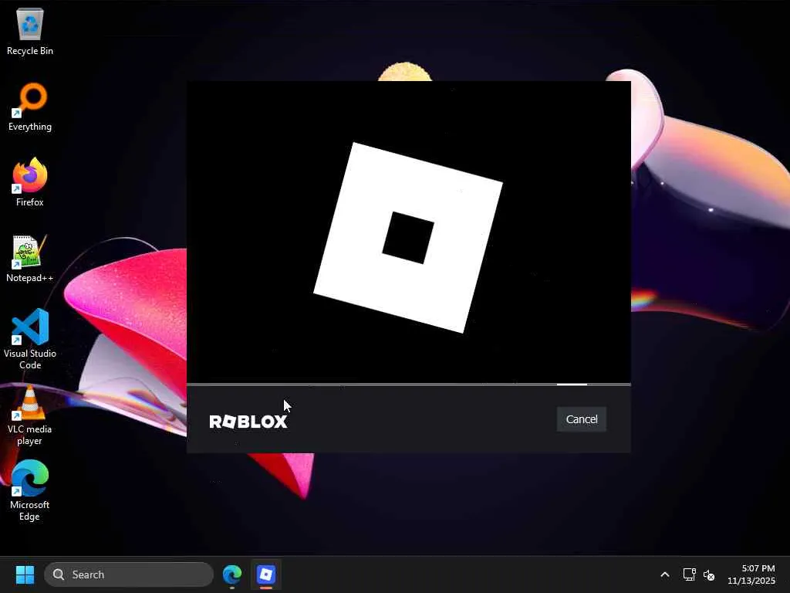Viewport: 790px width, 593px height.
Task: Cancel the Roblox installer
Action: click(582, 419)
